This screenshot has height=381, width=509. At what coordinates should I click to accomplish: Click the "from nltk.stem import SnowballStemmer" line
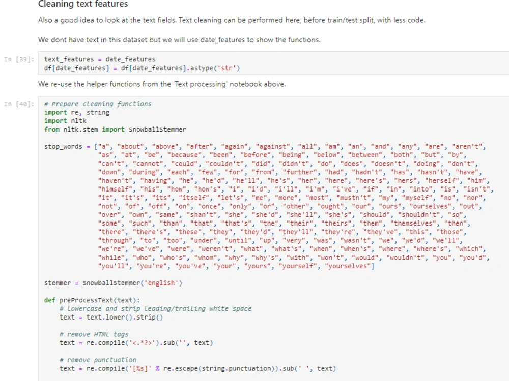click(x=115, y=130)
